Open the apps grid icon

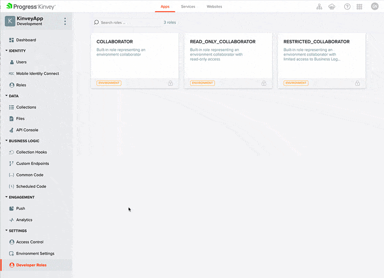click(360, 7)
